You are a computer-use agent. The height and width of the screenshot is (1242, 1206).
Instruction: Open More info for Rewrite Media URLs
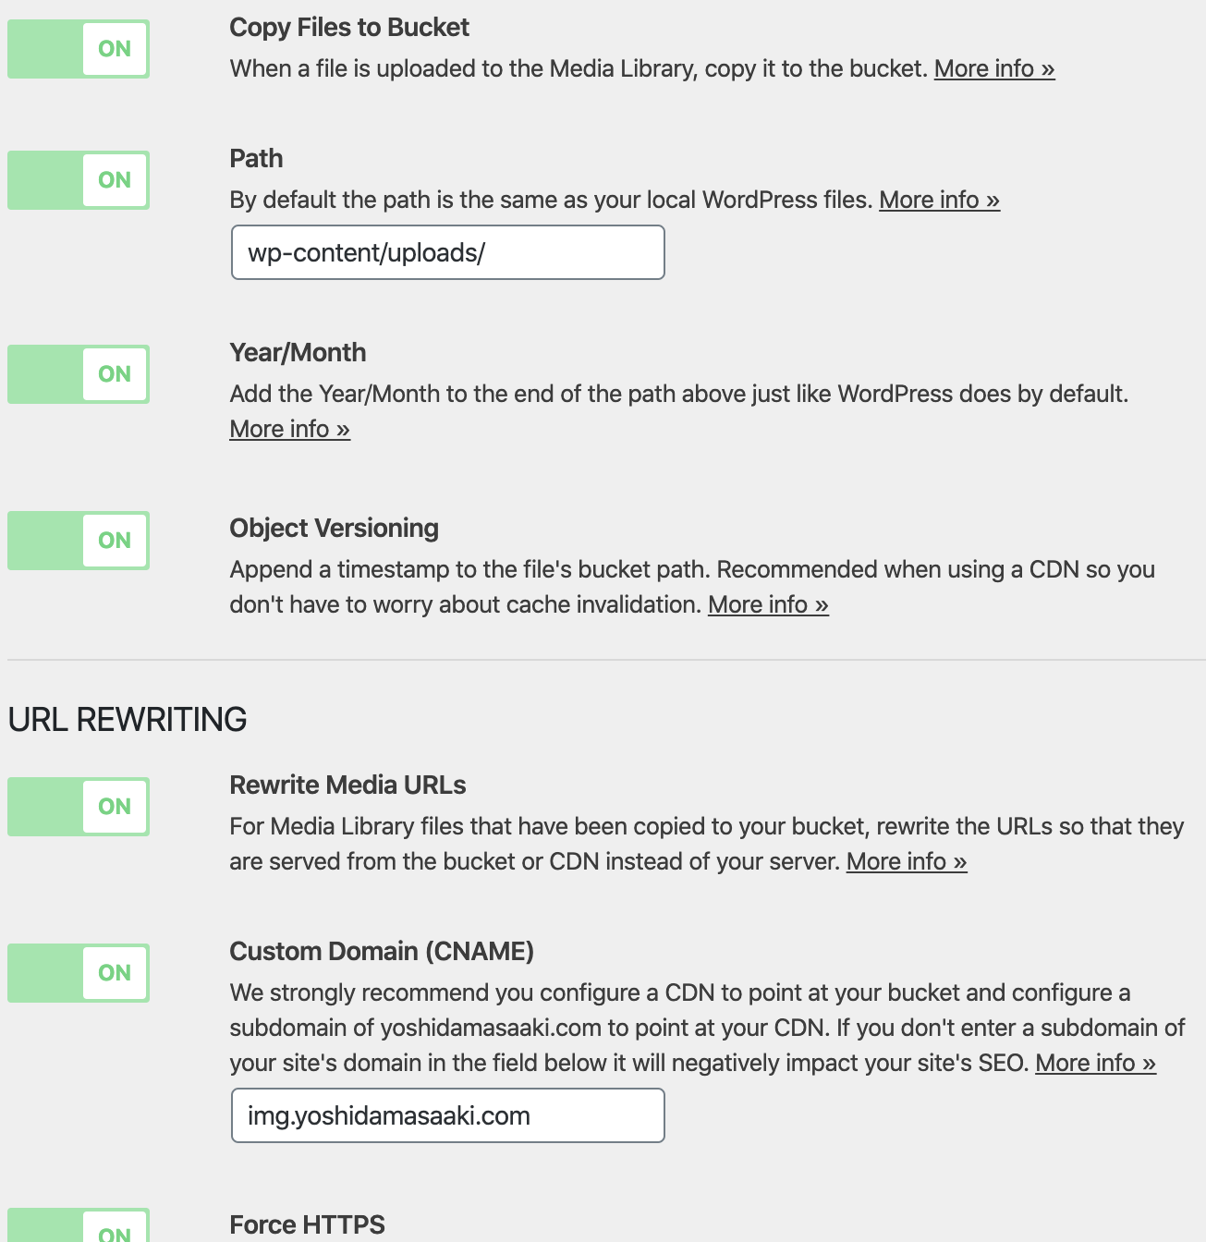tap(907, 862)
